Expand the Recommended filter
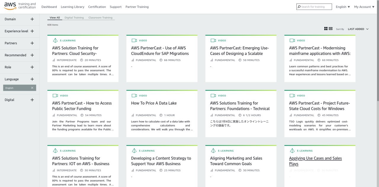 [x=32, y=55]
